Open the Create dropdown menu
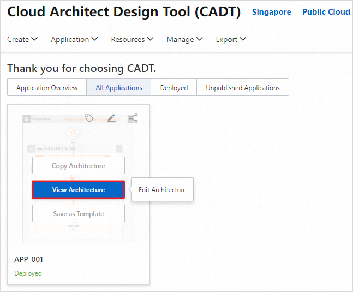Screen dimensions: 353x292 (22, 39)
